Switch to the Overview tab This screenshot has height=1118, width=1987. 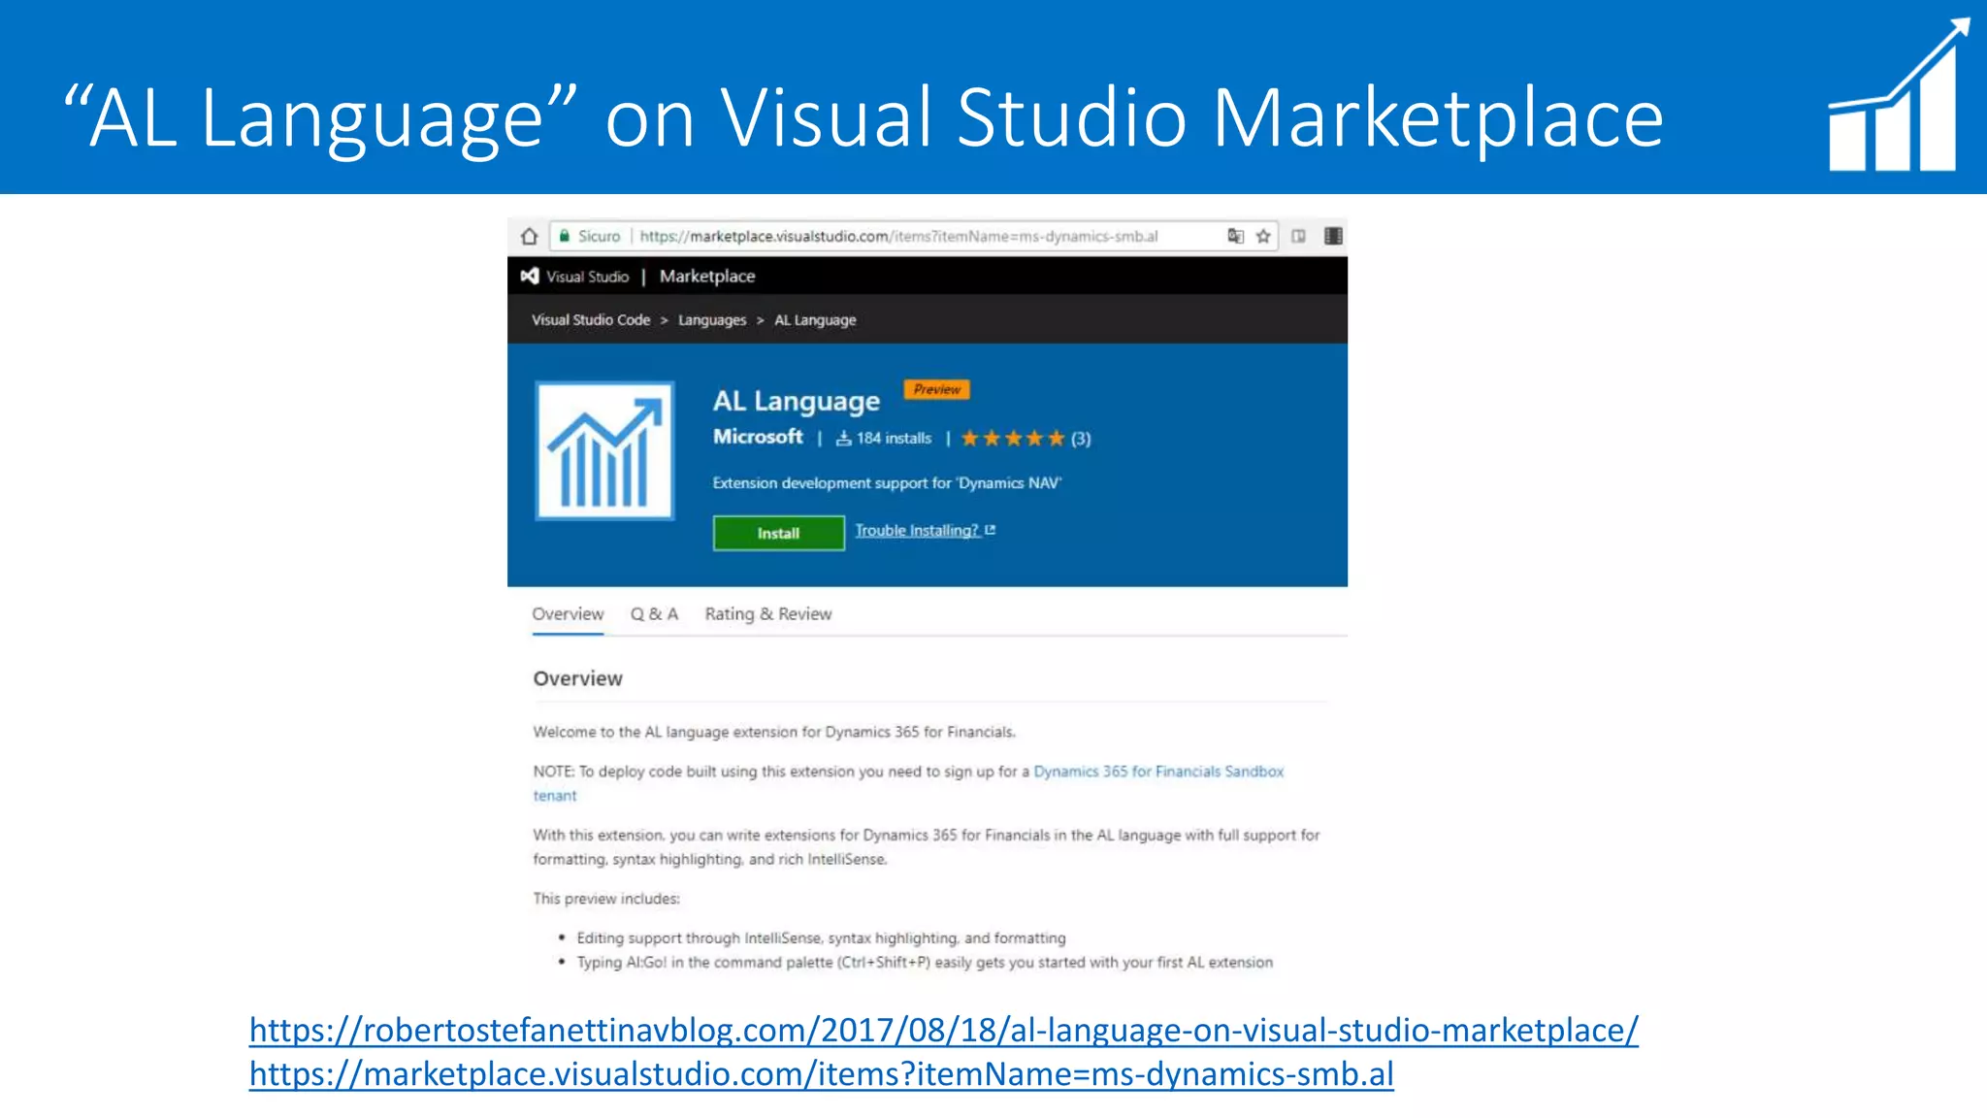[x=568, y=613]
